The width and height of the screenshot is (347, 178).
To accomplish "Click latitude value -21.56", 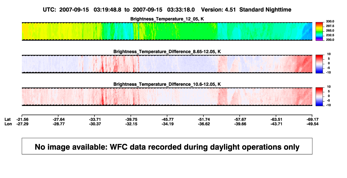I will tap(22, 119).
